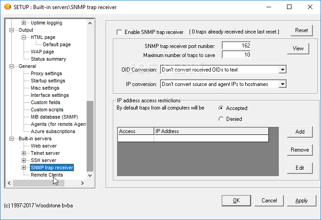This screenshot has width=321, height=220.
Task: Click the Access column header
Action: (x=136, y=131)
